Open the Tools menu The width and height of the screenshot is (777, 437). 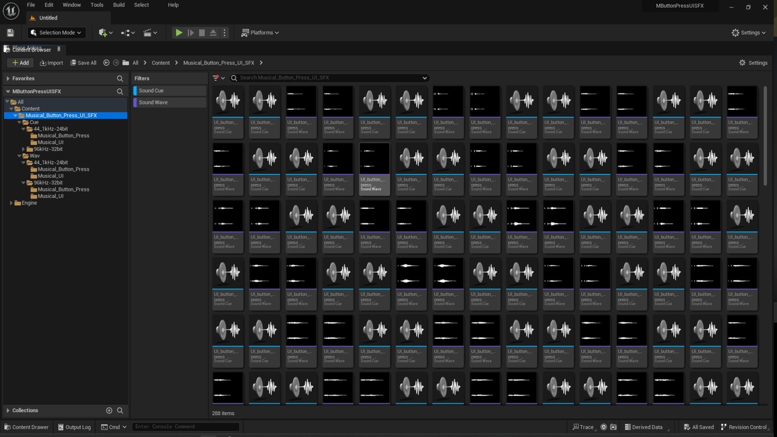pyautogui.click(x=97, y=5)
